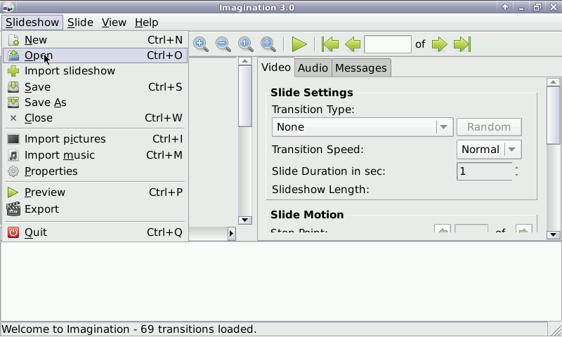Decrease slide duration with down stepper arrow
Viewport: 562px width, 337px height.
[x=516, y=175]
